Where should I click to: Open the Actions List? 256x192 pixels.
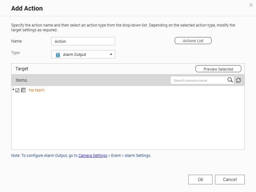(193, 41)
